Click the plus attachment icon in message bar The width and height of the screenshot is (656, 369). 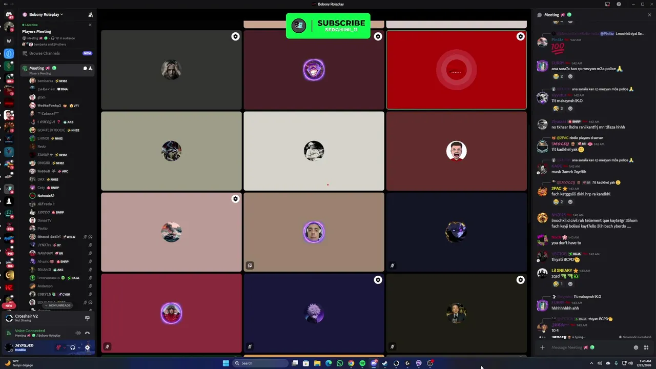(542, 347)
